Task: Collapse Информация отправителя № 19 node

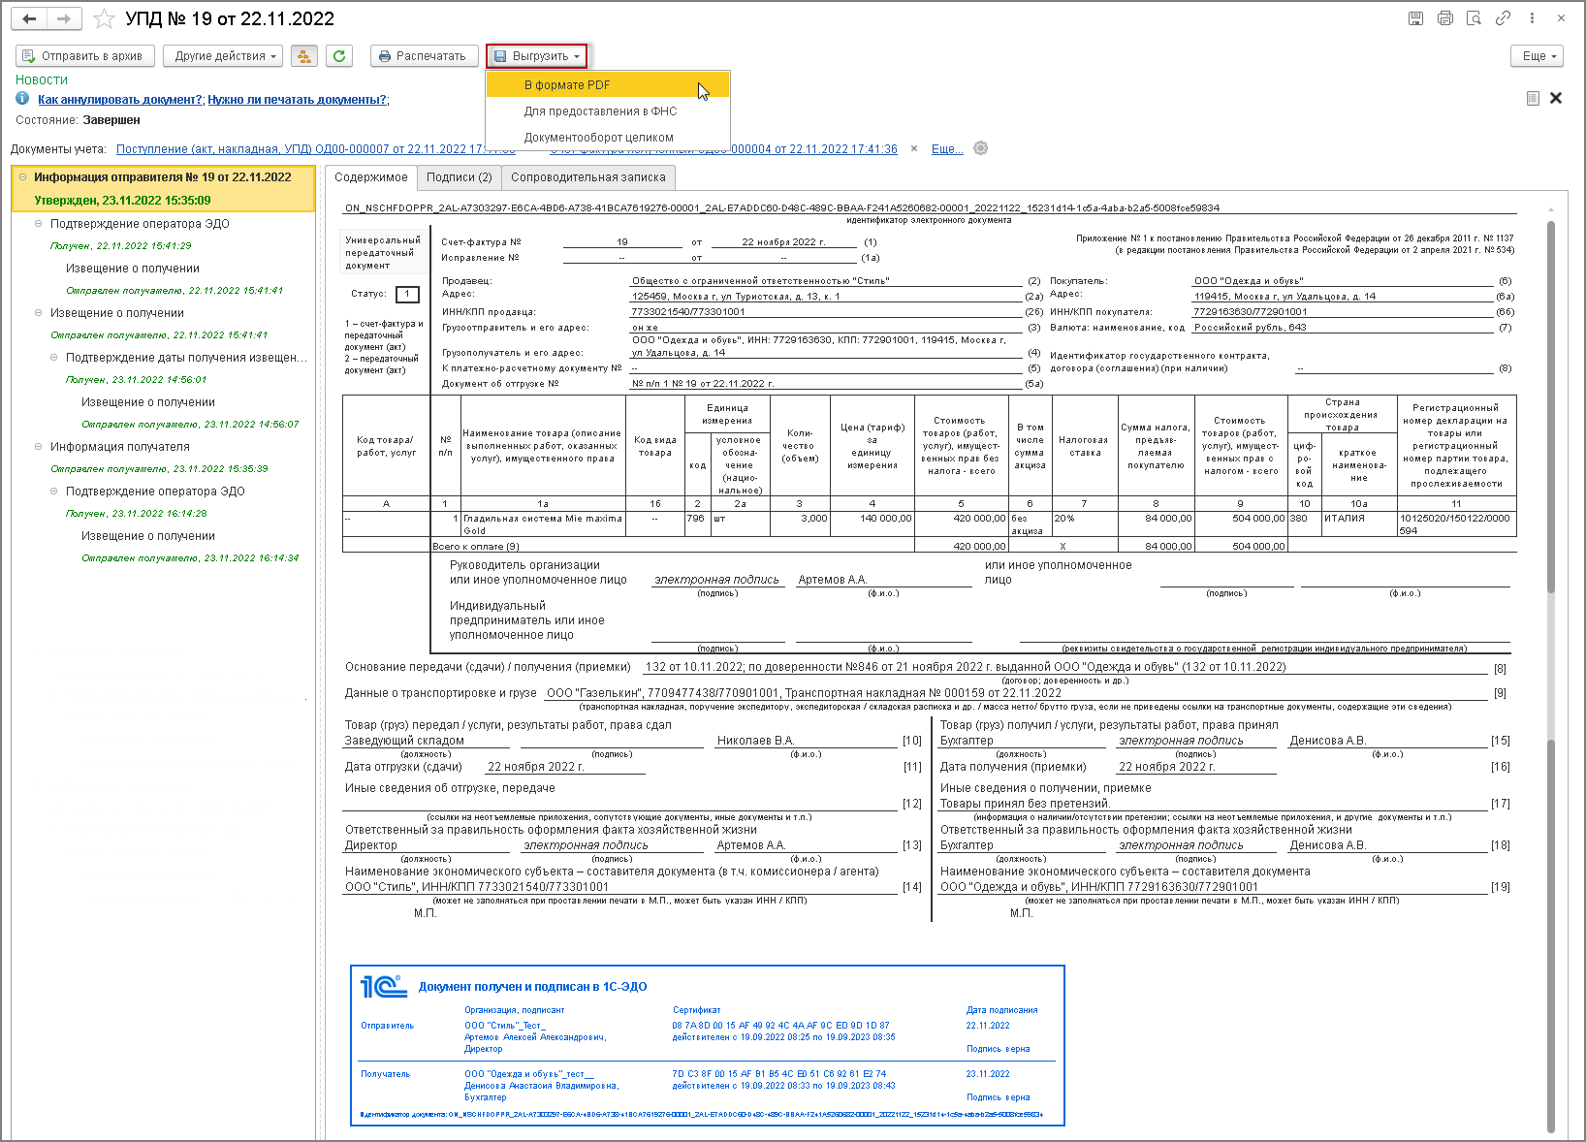Action: pyautogui.click(x=22, y=177)
